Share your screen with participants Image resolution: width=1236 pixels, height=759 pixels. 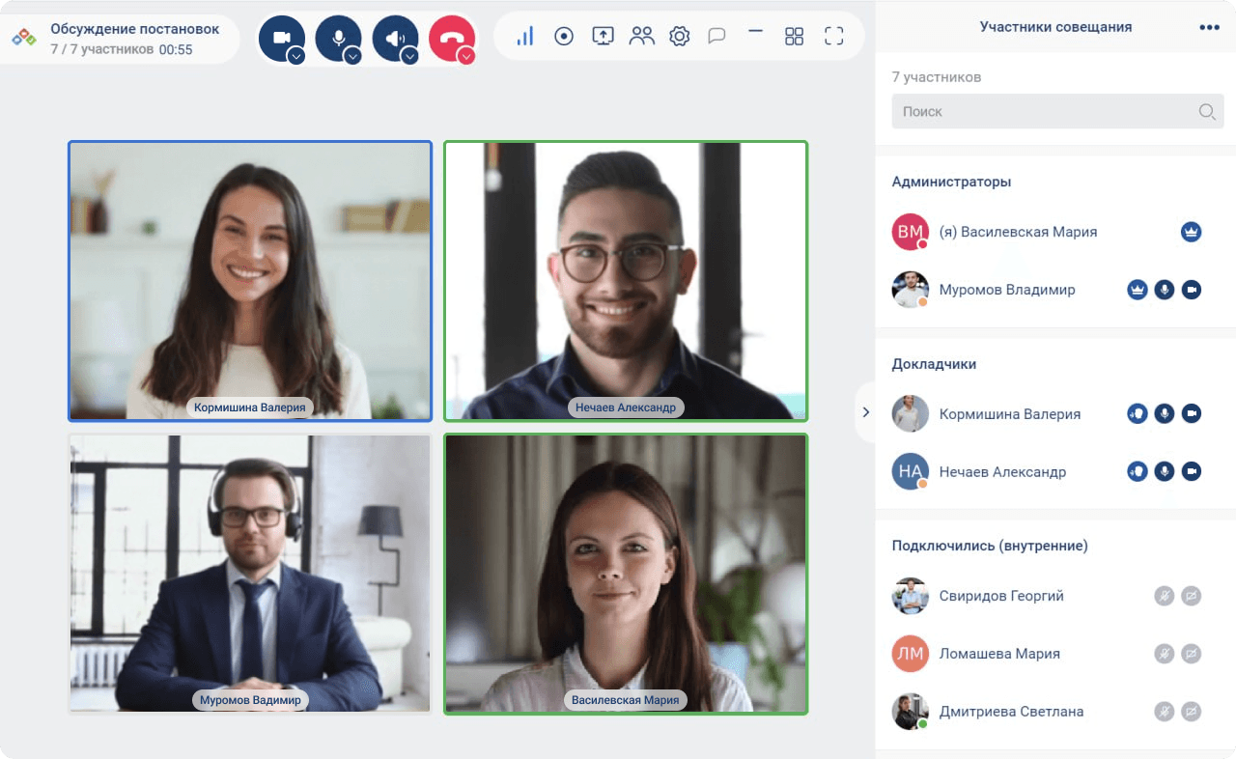click(x=603, y=37)
